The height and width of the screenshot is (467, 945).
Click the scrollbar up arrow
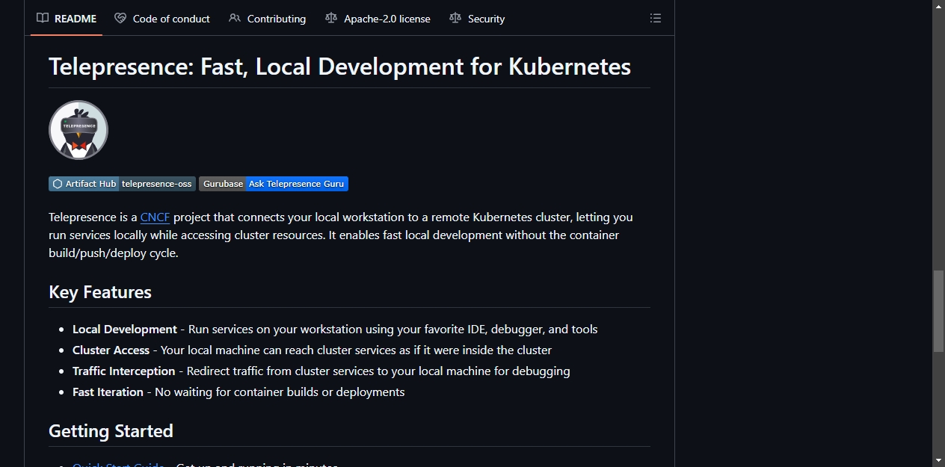tap(938, 6)
